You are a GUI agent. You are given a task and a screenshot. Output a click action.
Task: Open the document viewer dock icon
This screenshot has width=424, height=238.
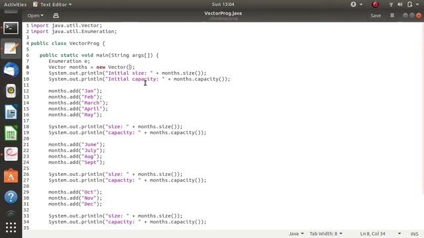[11, 154]
